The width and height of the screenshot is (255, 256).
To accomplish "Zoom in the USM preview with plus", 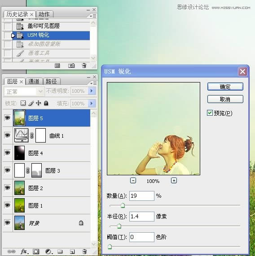I will (x=174, y=181).
